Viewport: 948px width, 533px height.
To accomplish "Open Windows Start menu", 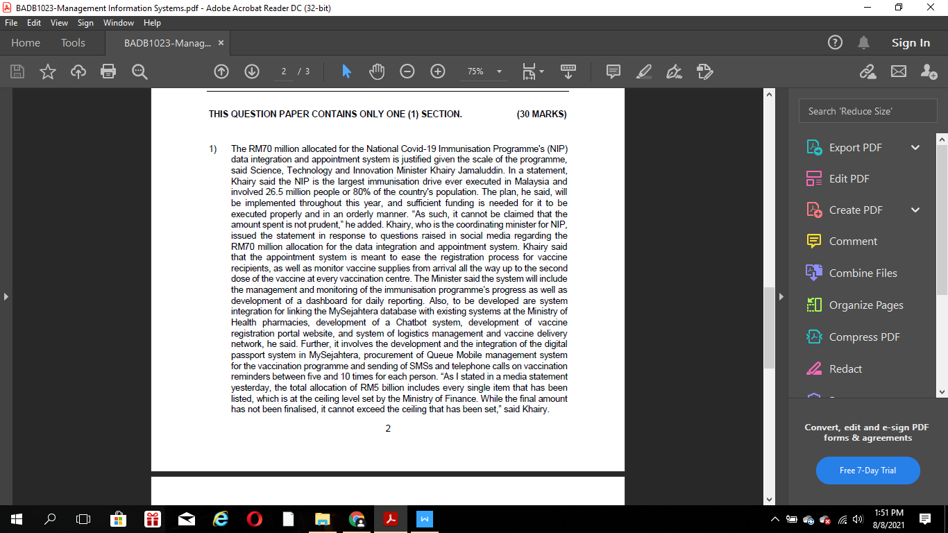I will [17, 519].
